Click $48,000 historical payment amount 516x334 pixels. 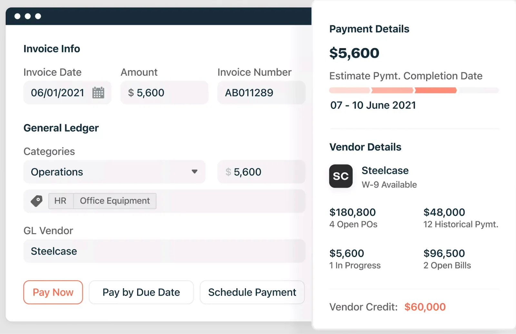444,212
